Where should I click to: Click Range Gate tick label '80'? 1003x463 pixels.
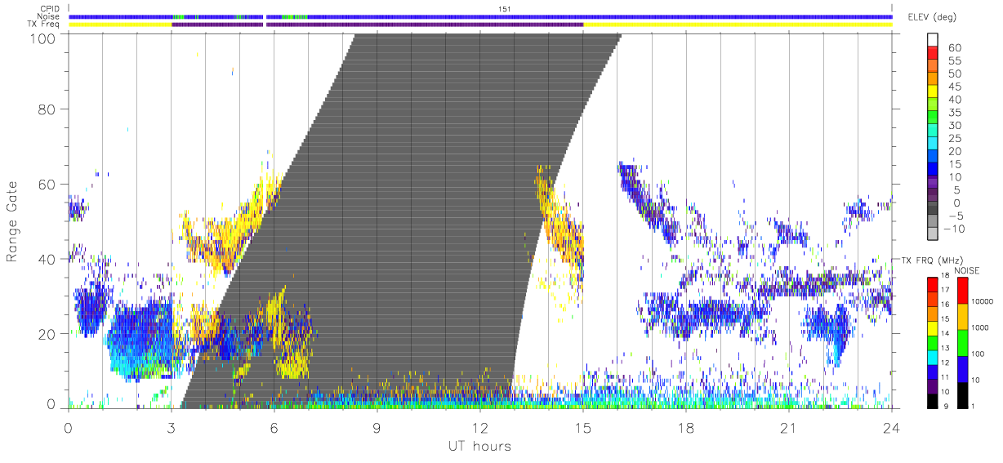[47, 109]
